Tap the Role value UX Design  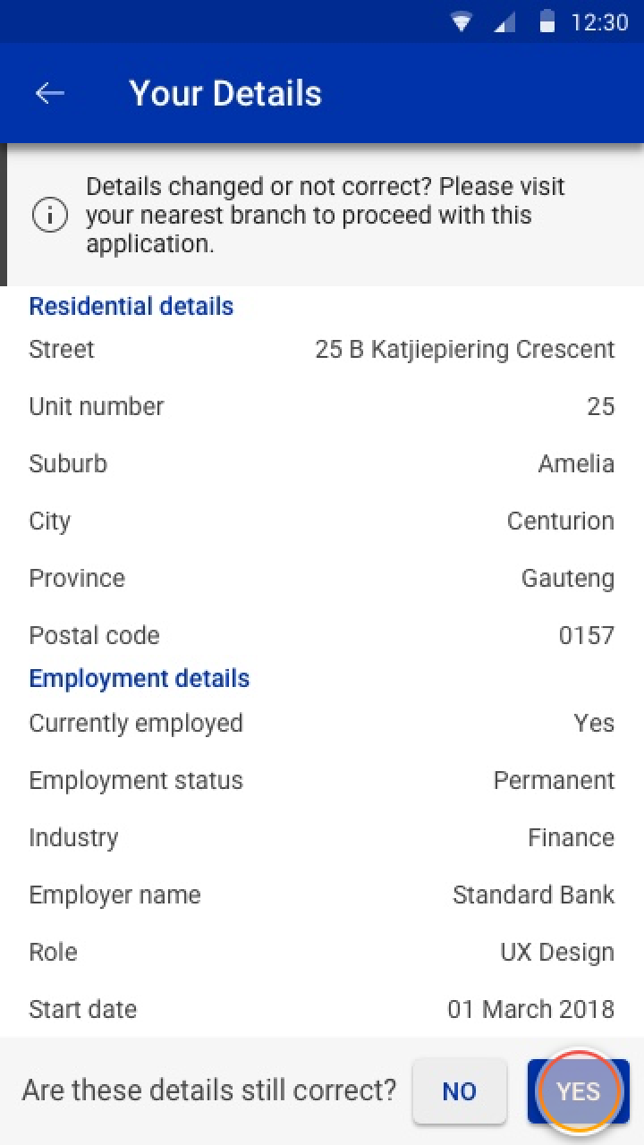(557, 952)
